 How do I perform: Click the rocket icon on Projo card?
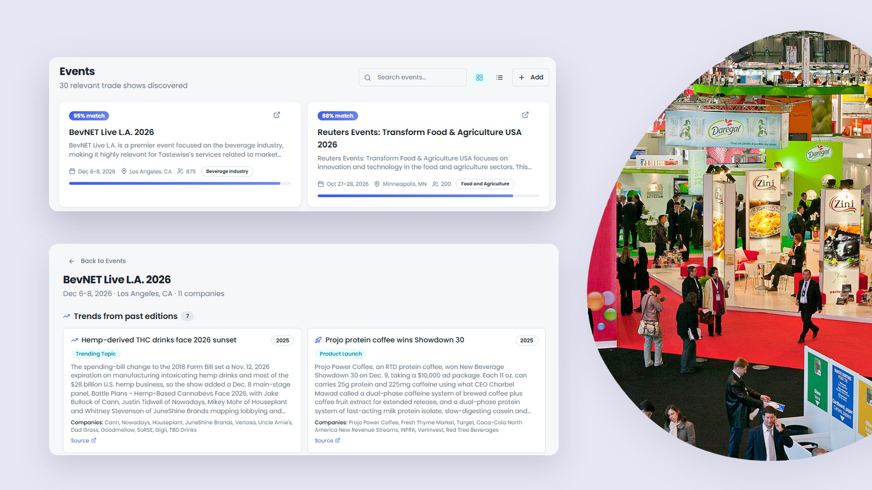tap(318, 340)
